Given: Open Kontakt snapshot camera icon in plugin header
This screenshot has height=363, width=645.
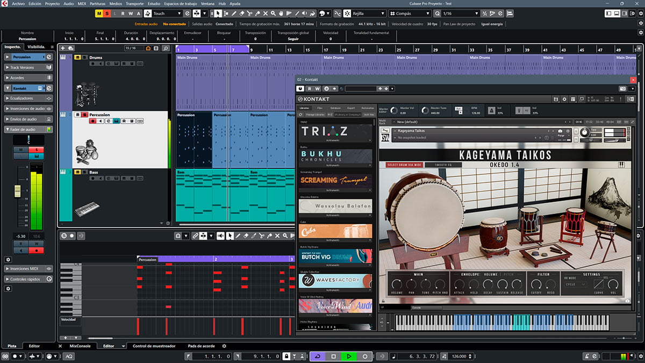Looking at the screenshot, I should pos(623,88).
